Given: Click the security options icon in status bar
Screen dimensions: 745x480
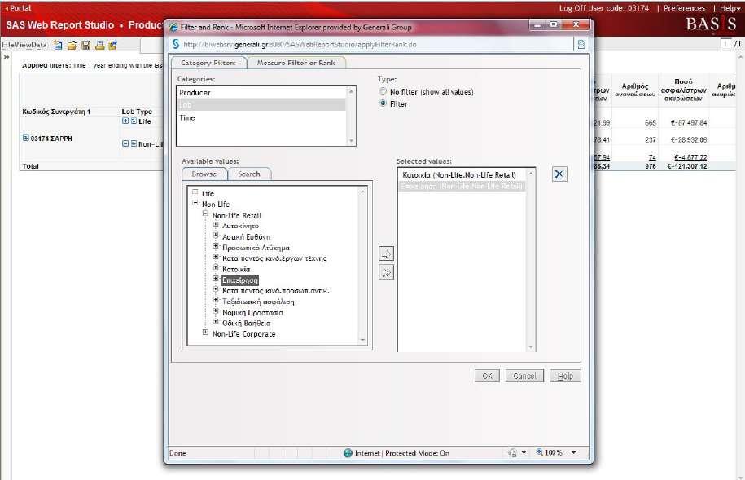Looking at the screenshot, I should pos(512,453).
